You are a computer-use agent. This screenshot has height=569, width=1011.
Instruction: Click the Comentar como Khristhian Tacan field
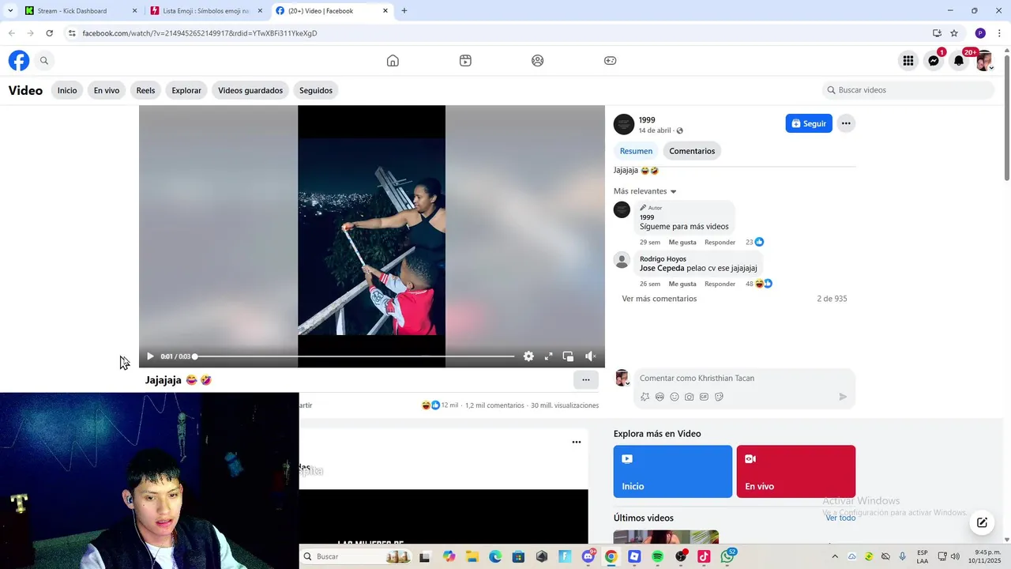tap(742, 378)
